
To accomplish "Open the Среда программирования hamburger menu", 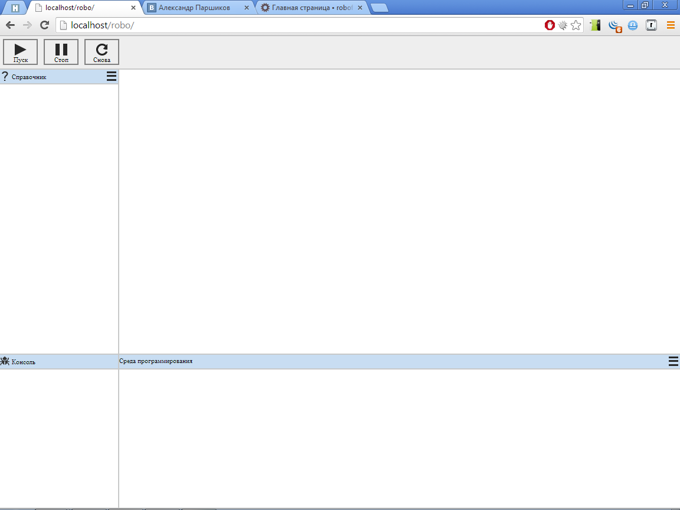I will pos(673,361).
